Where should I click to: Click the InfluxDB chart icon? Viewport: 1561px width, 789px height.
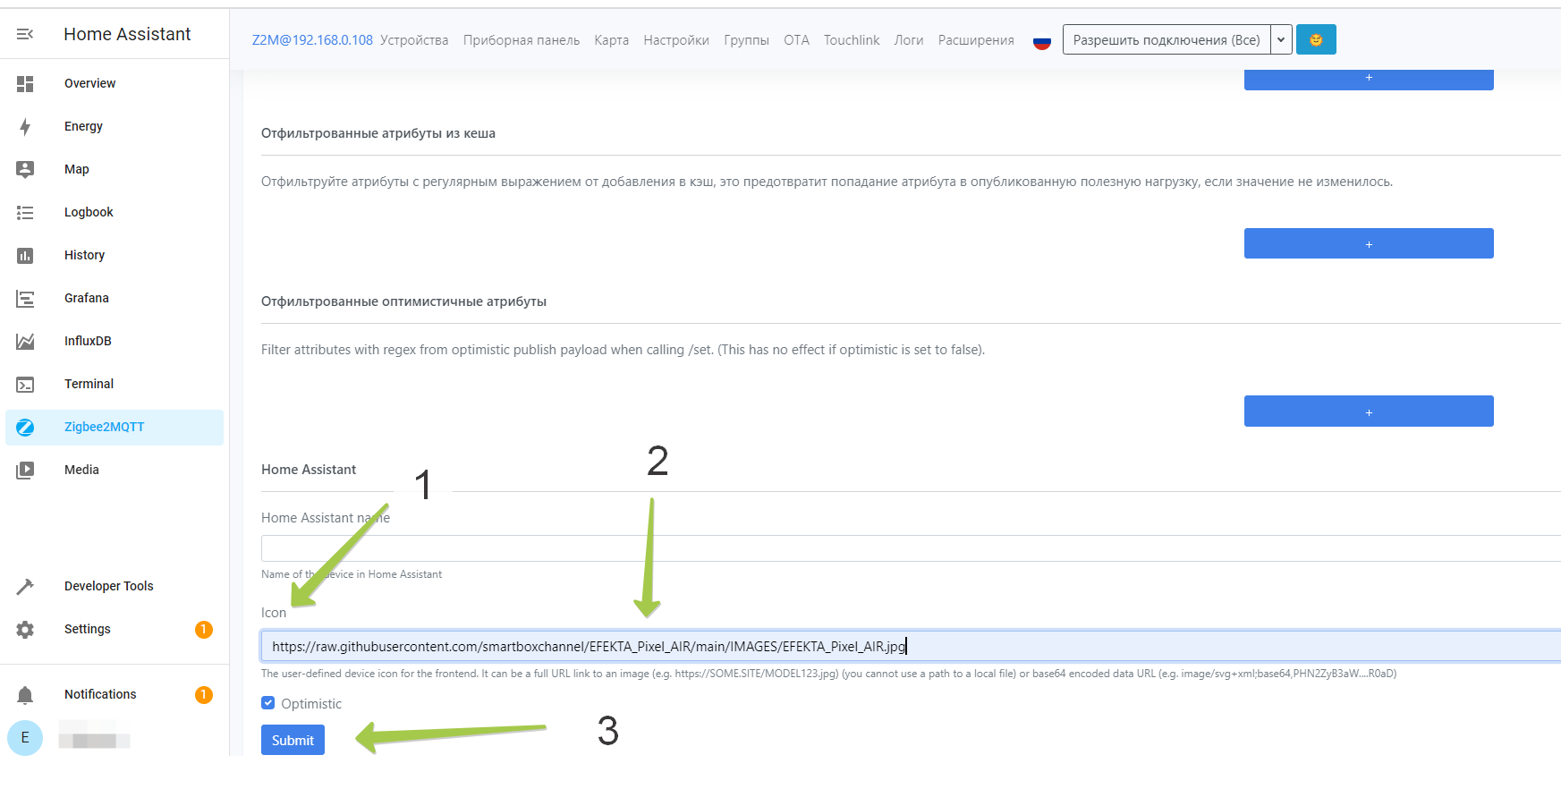25,341
